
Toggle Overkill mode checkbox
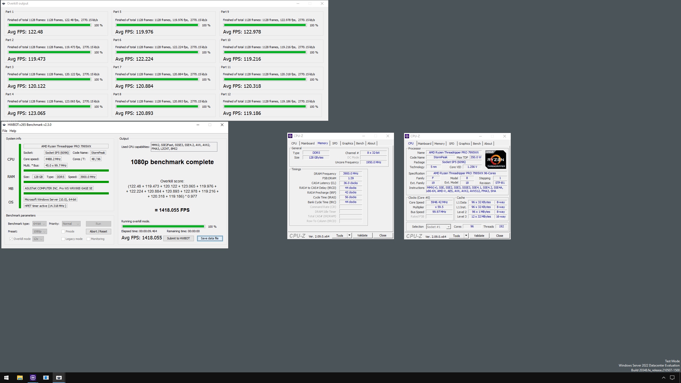point(11,239)
